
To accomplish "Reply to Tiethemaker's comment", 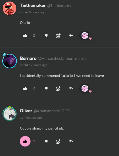I will (x=71, y=35).
